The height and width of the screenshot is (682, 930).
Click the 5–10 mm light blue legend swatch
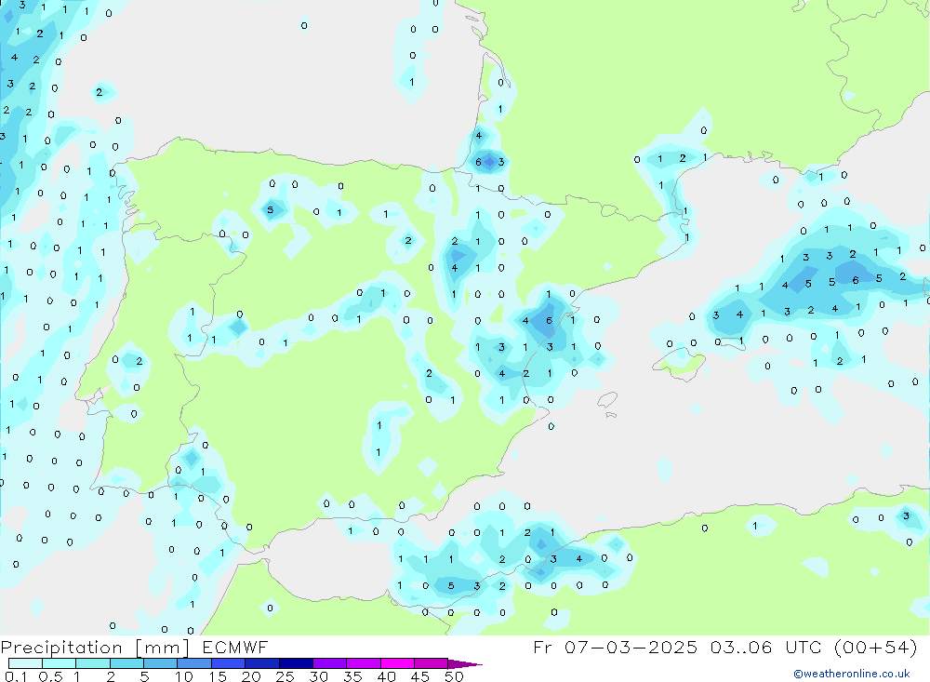(161, 663)
